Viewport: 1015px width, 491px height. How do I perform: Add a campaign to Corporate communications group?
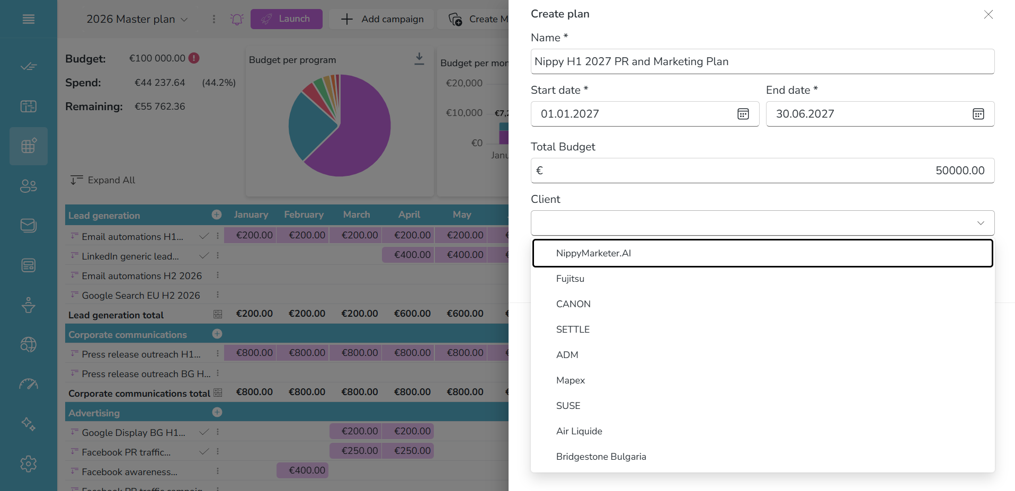217,334
